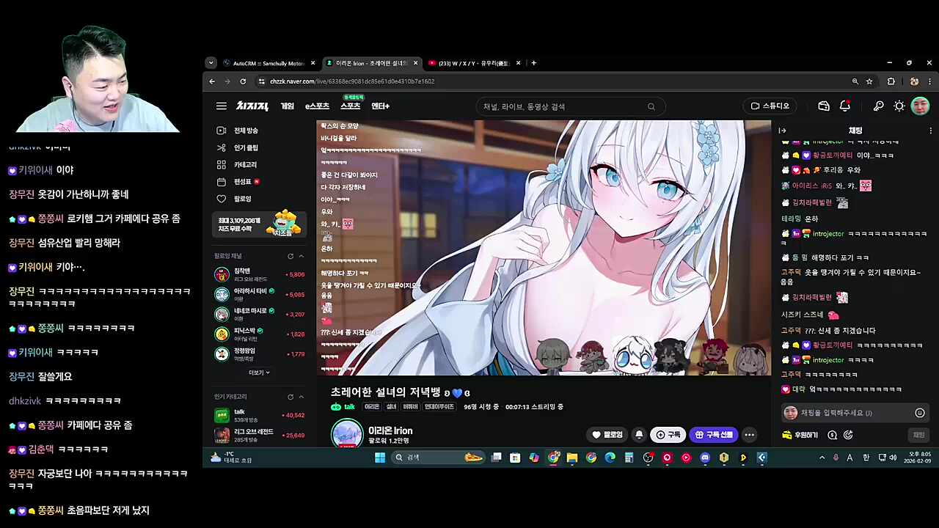Click the 구독 선물 button

(714, 435)
